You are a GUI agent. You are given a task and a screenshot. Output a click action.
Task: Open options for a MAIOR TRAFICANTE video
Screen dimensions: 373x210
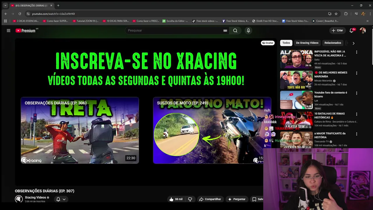point(356,134)
